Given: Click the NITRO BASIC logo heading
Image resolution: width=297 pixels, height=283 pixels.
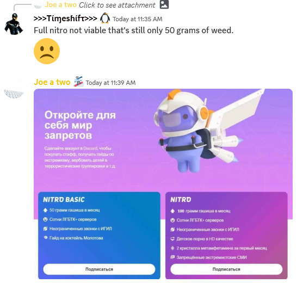Looking at the screenshot, I should click(64, 200).
